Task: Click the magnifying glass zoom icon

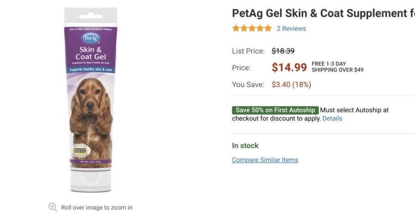Action: tap(53, 207)
